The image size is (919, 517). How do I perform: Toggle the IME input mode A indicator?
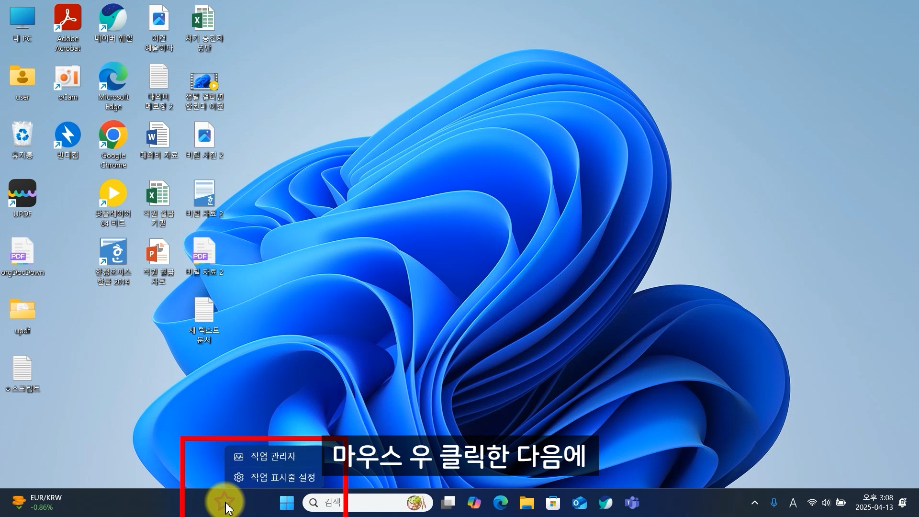(793, 503)
